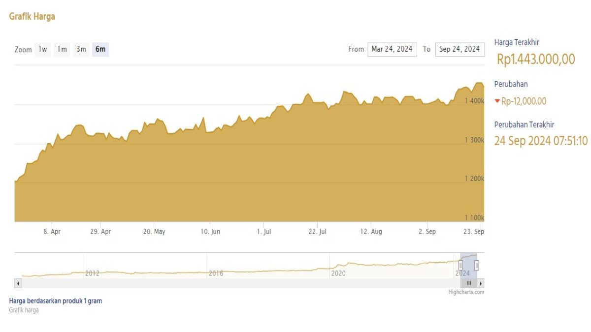Set chart zoom to 1w
Viewport: 591px width, 332px height.
point(43,49)
